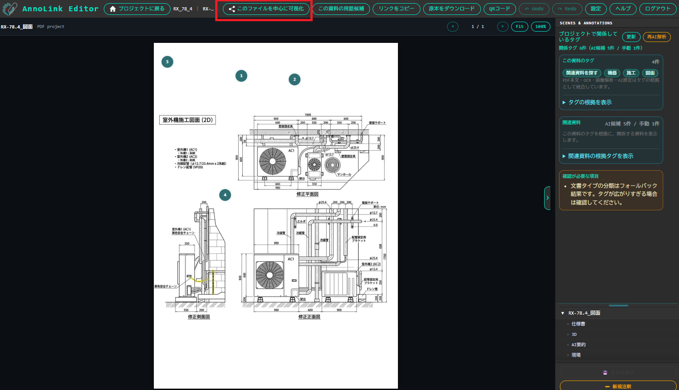This screenshot has width=679, height=390.
Task: Click the Undo button
Action: click(534, 9)
